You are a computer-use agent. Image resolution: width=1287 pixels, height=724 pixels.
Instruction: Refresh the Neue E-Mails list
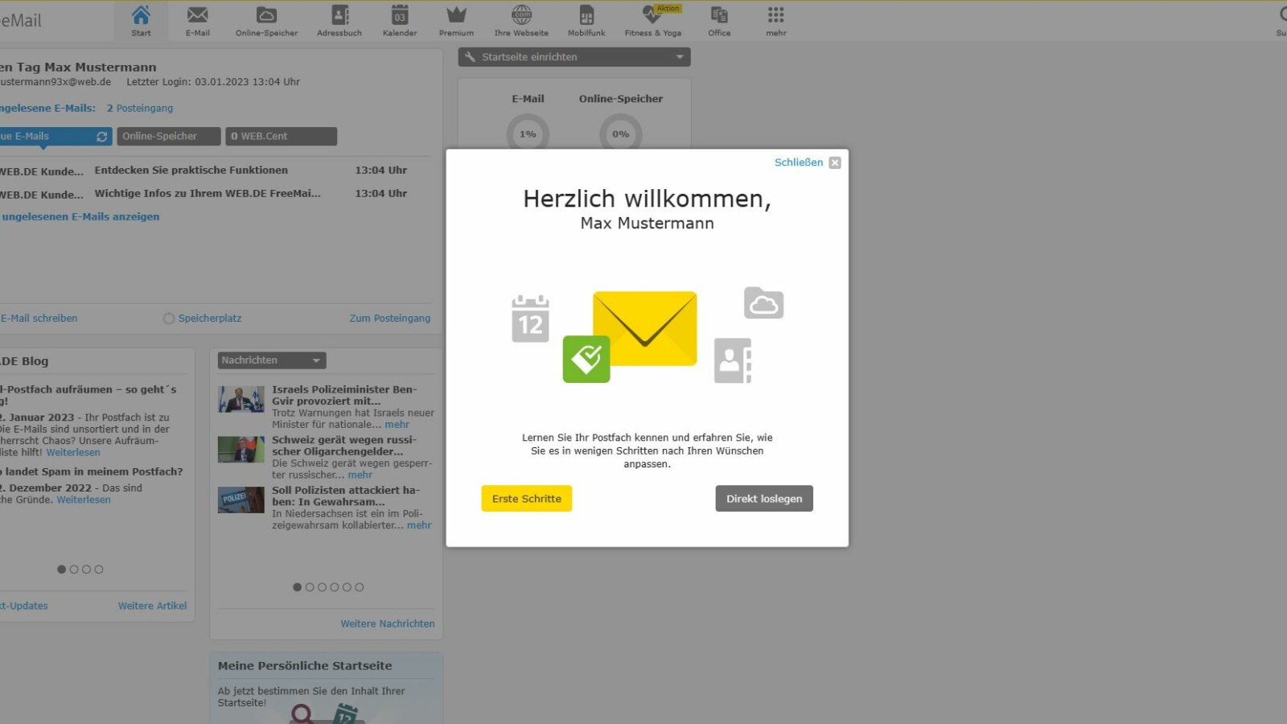101,136
